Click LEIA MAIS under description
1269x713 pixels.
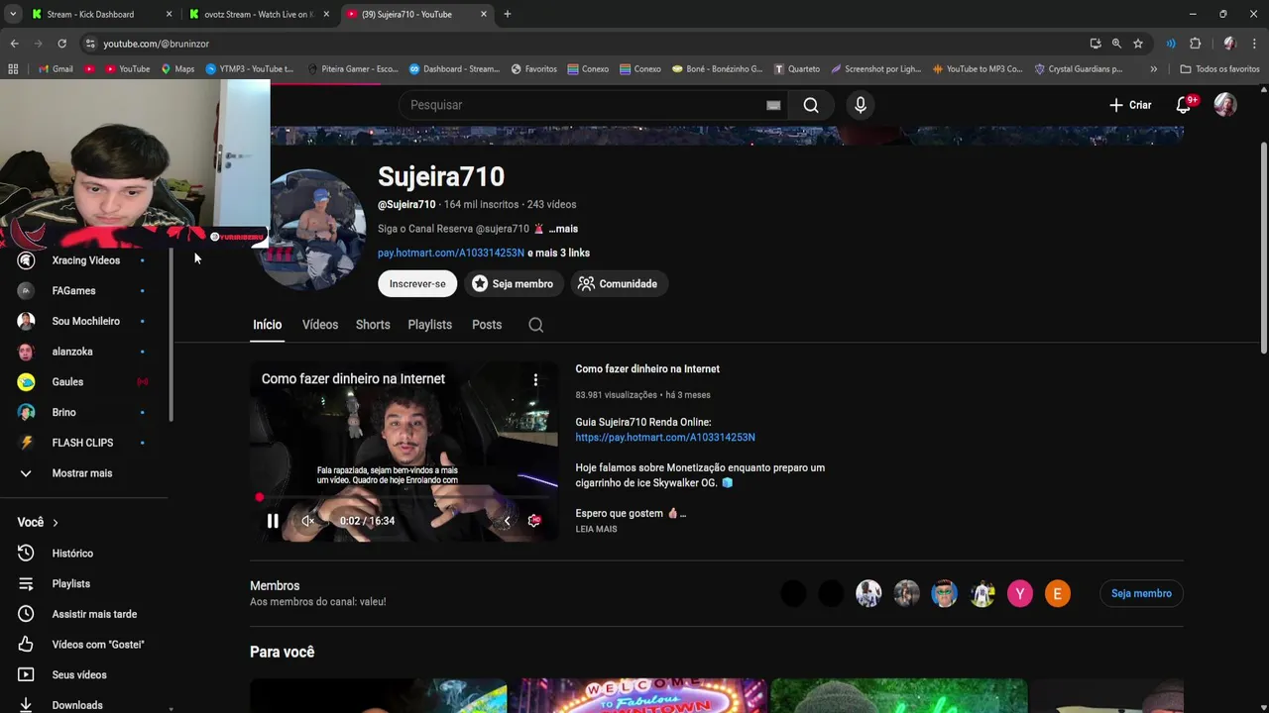tap(596, 530)
